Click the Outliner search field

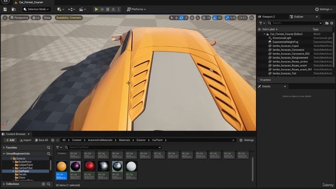[295, 23]
